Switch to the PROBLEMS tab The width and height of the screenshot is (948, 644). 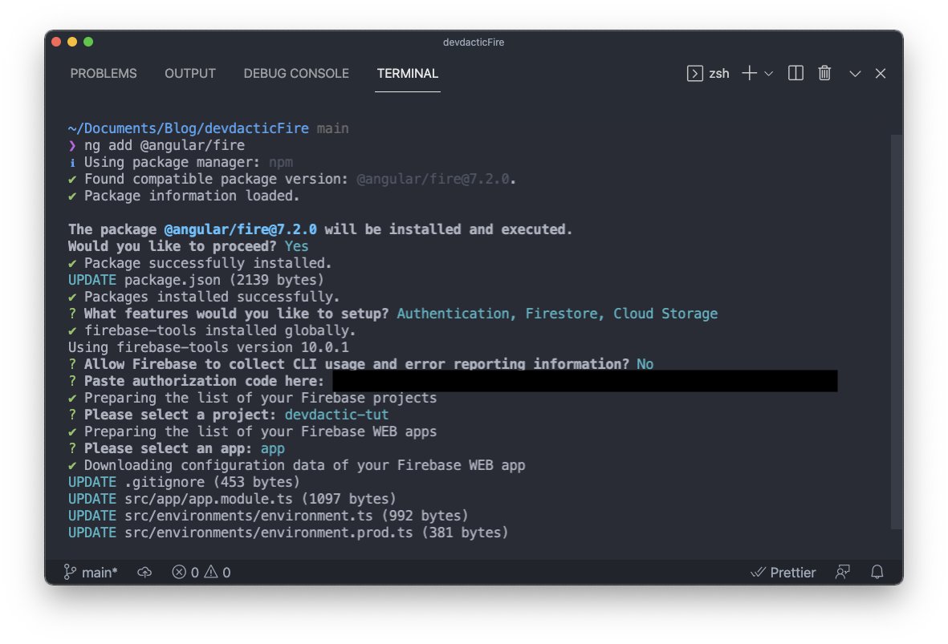click(x=104, y=73)
